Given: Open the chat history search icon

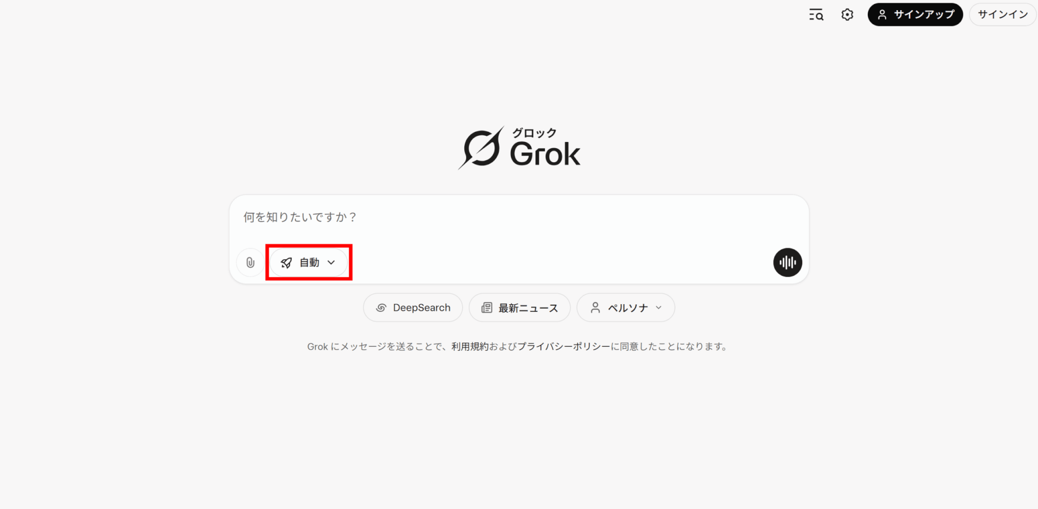Looking at the screenshot, I should pos(816,15).
